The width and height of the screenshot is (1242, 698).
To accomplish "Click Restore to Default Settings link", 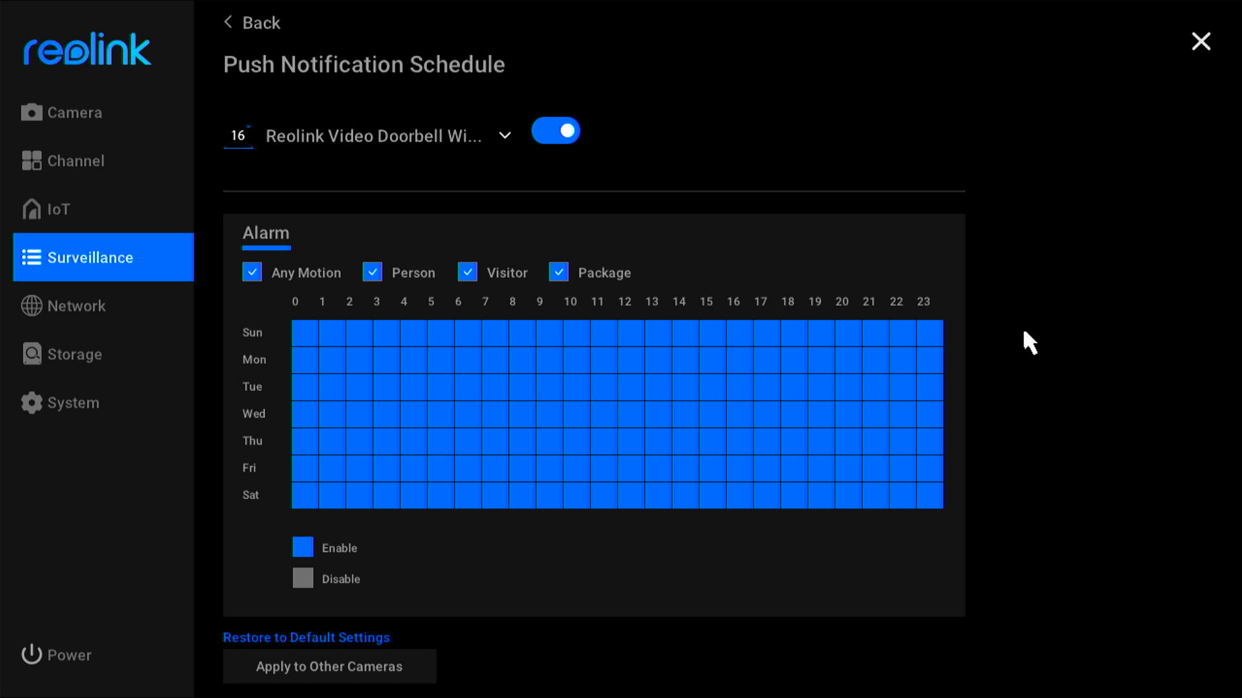I will point(306,637).
